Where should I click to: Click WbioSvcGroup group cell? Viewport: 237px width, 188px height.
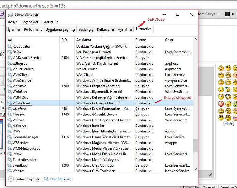pyautogui.click(x=177, y=92)
